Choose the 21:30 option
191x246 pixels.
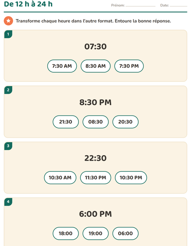(66, 122)
